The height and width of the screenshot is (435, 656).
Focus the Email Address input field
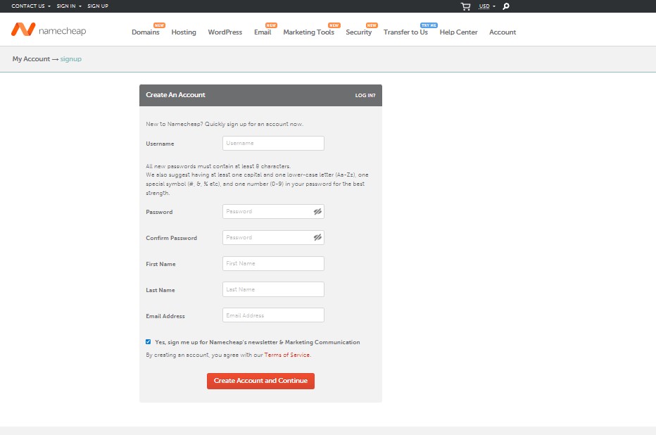pos(273,315)
